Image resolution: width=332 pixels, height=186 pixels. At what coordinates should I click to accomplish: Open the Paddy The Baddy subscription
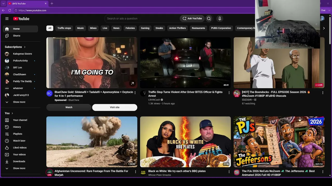click(20, 81)
